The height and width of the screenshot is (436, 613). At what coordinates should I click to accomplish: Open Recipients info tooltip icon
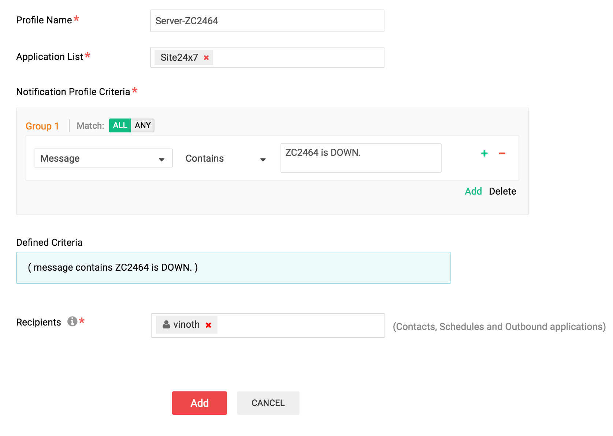tap(72, 322)
